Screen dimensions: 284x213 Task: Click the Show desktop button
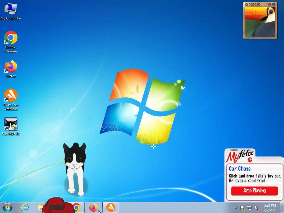click(x=282, y=207)
